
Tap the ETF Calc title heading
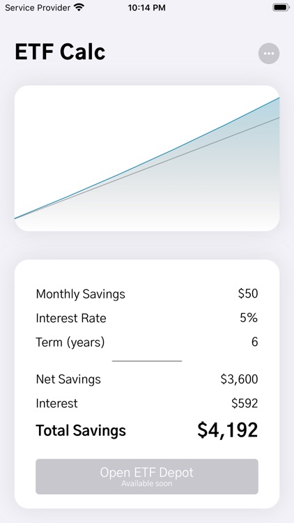point(60,52)
